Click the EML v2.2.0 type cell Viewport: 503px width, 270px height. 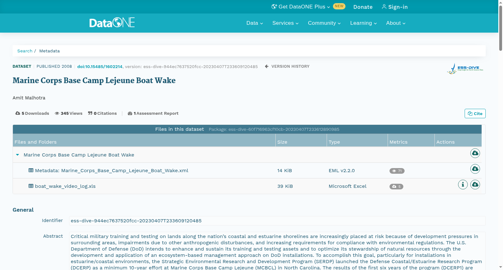[341, 171]
